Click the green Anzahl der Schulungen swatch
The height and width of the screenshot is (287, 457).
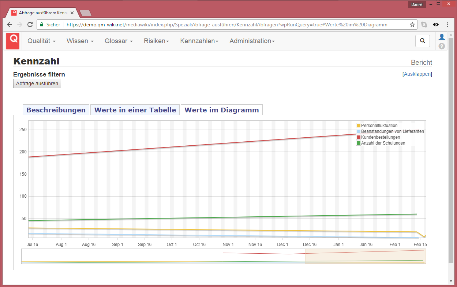coord(359,143)
